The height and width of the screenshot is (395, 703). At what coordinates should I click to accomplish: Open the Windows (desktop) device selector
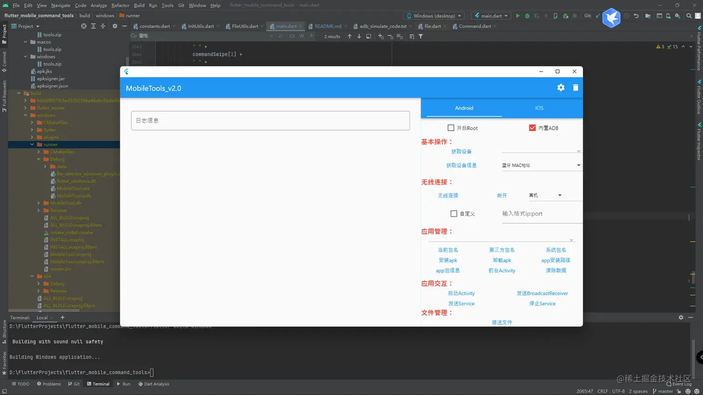pos(434,16)
